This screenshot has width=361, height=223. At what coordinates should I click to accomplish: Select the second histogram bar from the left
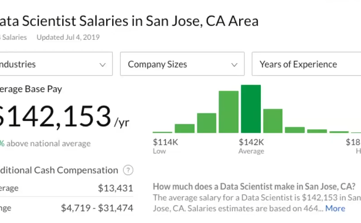185,128
